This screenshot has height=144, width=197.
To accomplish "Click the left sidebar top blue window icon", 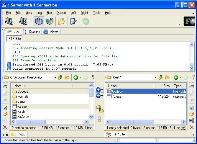I will click(x=5, y=87).
